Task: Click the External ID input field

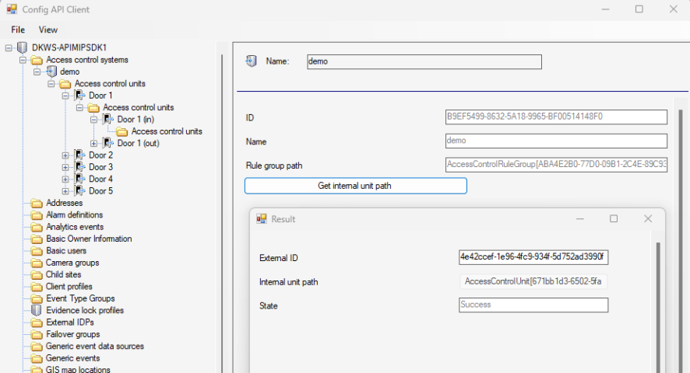Action: click(533, 257)
